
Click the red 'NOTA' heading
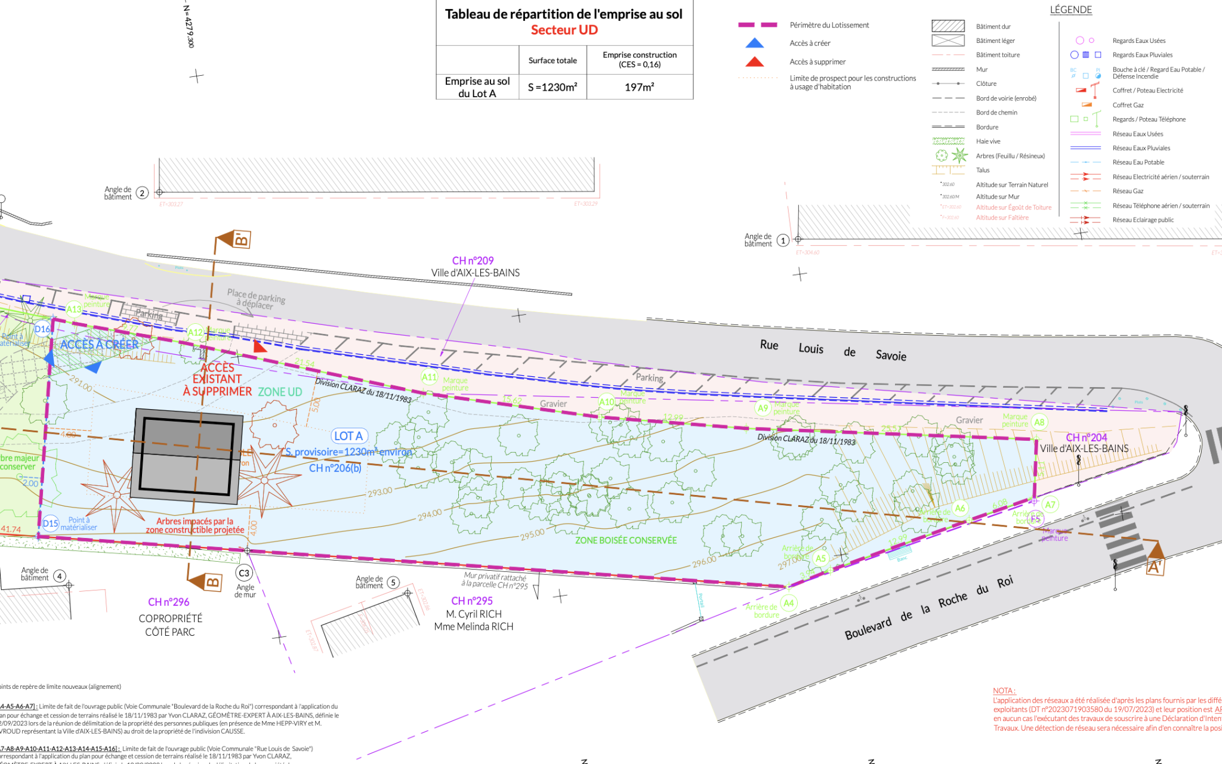coord(1004,691)
